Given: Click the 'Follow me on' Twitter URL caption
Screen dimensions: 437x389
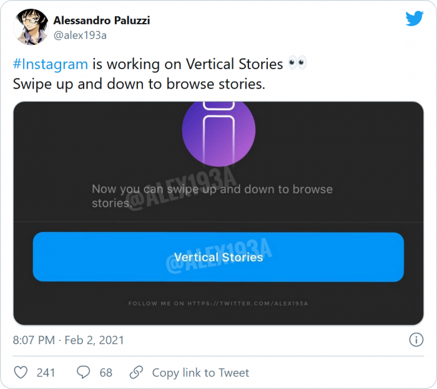Looking at the screenshot, I should [x=219, y=303].
